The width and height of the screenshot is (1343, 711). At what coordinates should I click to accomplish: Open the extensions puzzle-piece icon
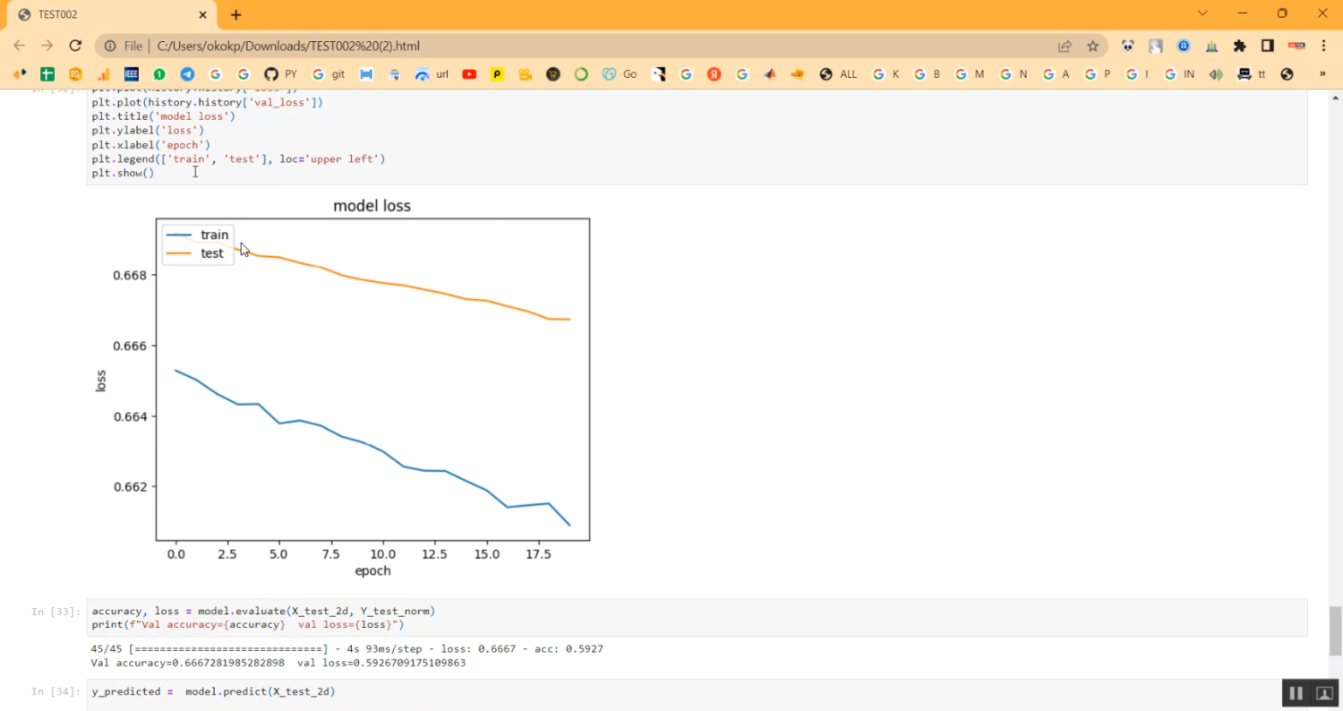1240,46
